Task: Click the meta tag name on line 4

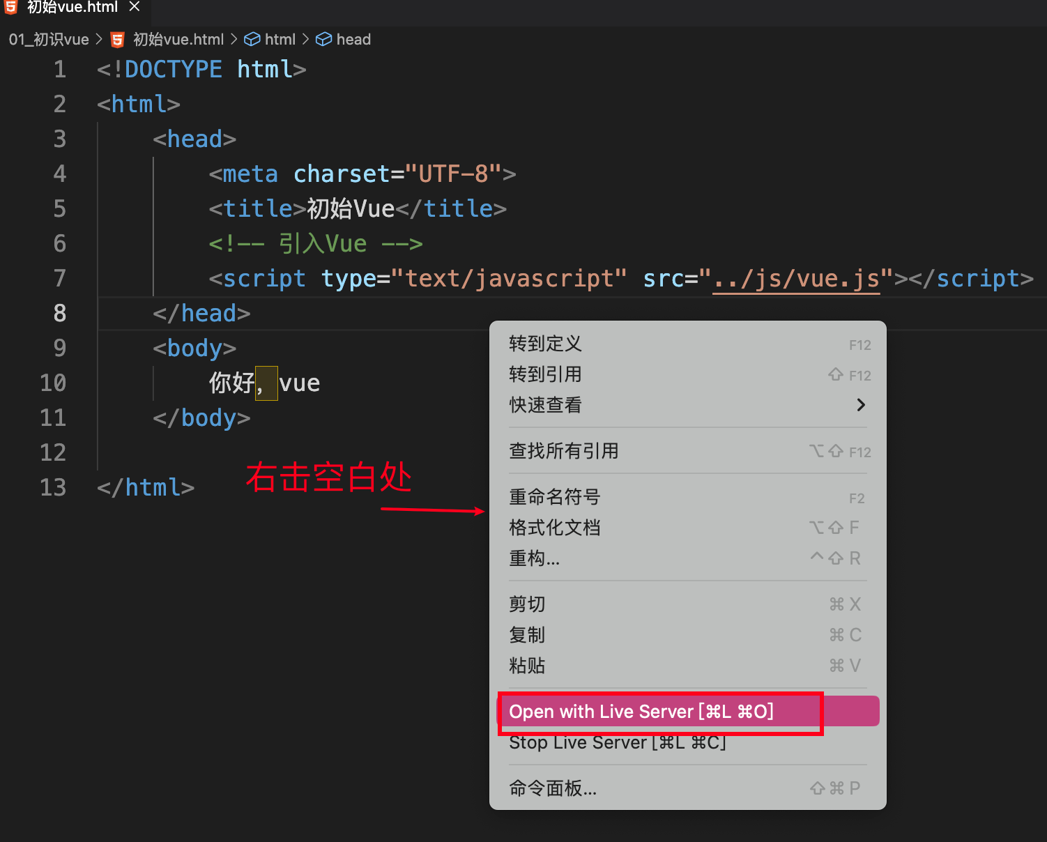Action: click(250, 174)
